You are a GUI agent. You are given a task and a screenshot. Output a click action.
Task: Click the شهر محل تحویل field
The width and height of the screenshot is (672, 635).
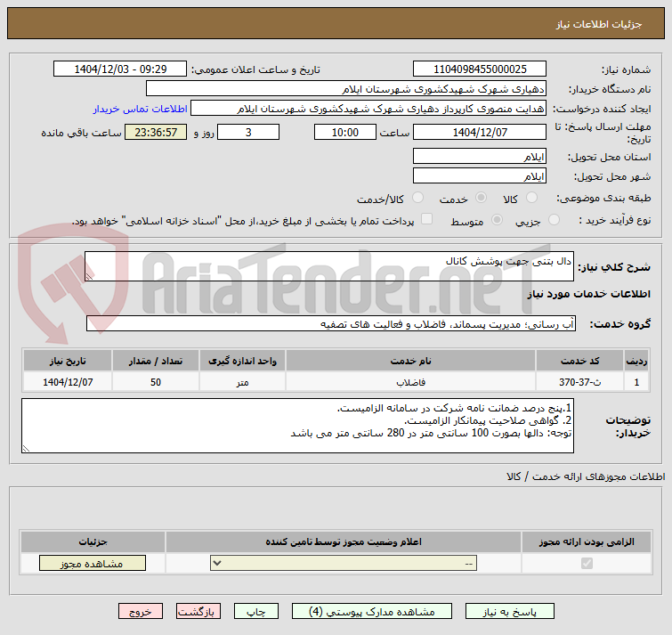480,175
